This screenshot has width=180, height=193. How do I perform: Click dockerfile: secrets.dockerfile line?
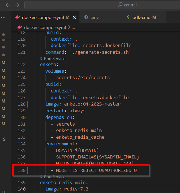tap(91, 46)
